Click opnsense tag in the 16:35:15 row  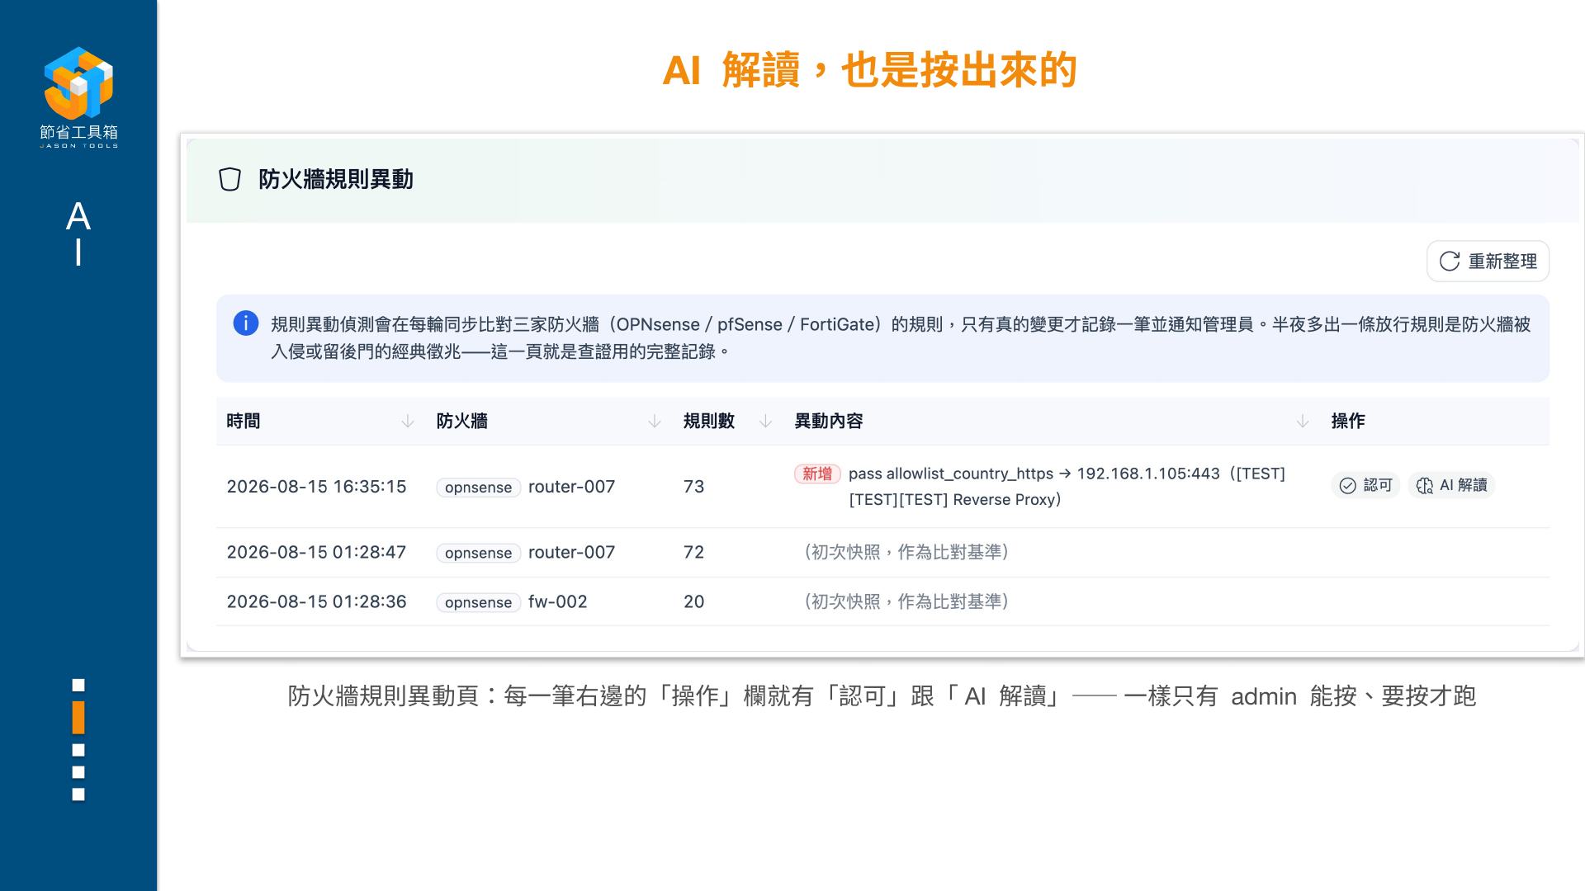(x=478, y=488)
